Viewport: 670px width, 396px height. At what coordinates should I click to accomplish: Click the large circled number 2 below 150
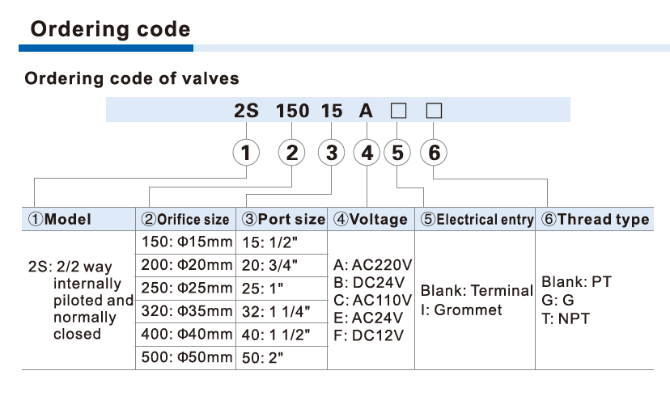click(x=292, y=153)
